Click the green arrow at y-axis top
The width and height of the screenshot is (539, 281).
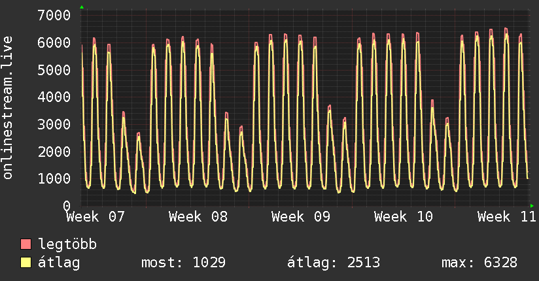82,7
